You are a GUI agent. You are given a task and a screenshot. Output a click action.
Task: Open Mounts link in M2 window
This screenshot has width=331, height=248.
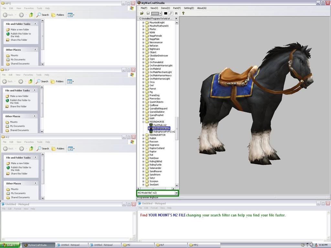(15, 189)
